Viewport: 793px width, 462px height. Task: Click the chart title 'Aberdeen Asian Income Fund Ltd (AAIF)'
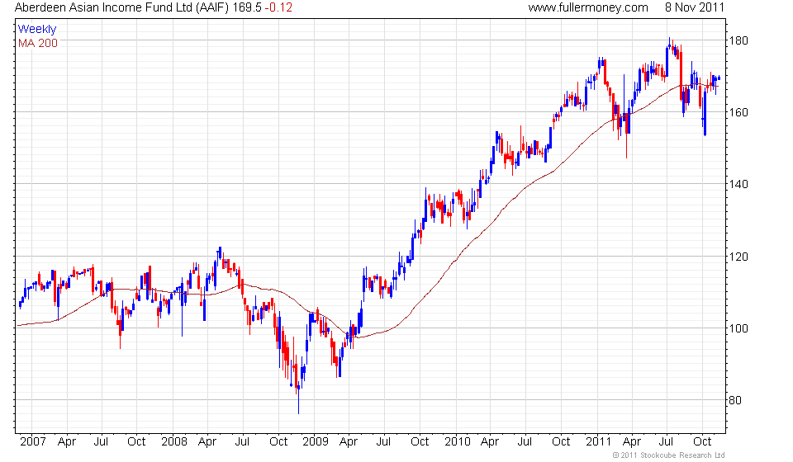pos(122,7)
